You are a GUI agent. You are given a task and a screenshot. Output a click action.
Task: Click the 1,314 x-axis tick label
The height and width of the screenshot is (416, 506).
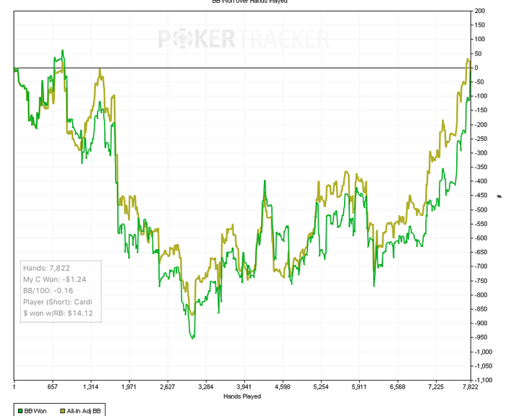90,386
